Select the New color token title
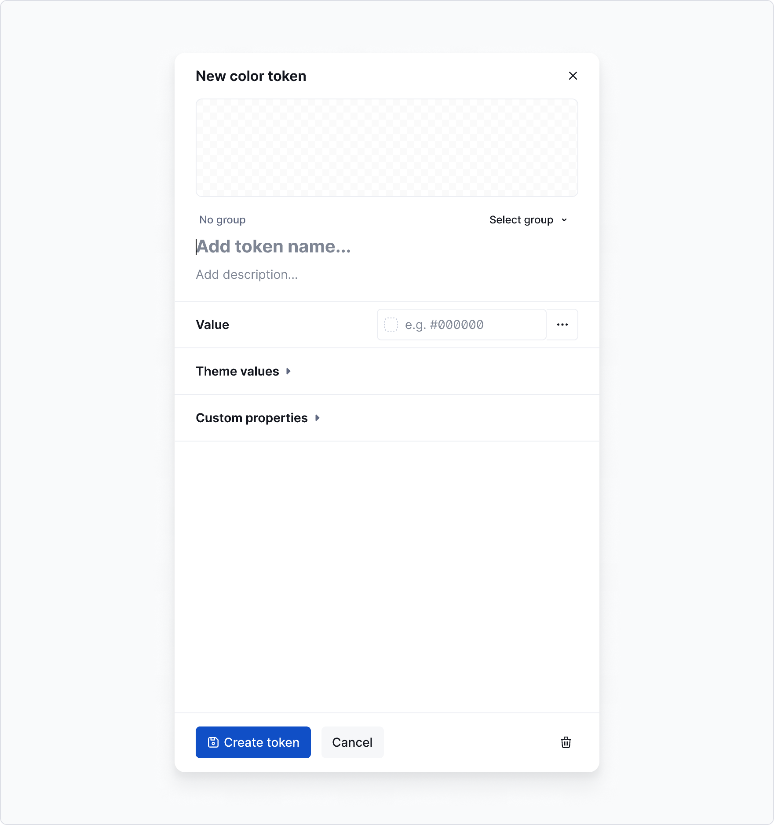Screen dimensions: 774x825 (251, 76)
